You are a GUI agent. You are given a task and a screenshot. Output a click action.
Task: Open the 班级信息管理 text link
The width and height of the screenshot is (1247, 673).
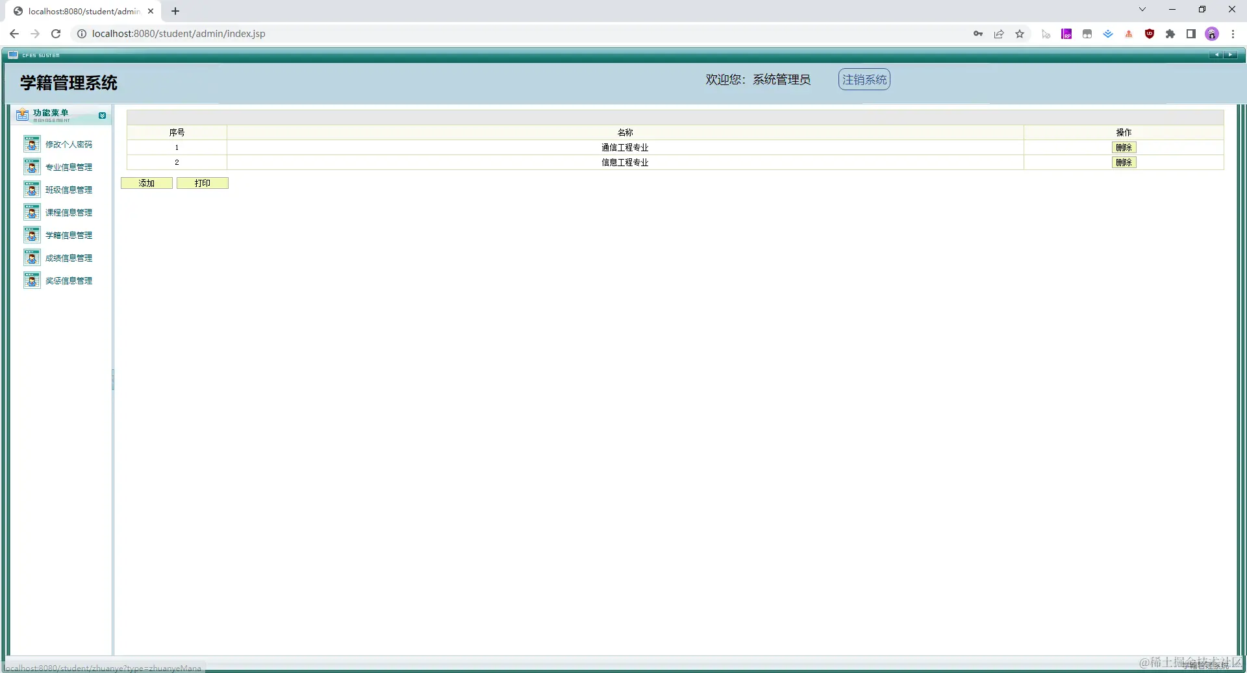point(69,190)
